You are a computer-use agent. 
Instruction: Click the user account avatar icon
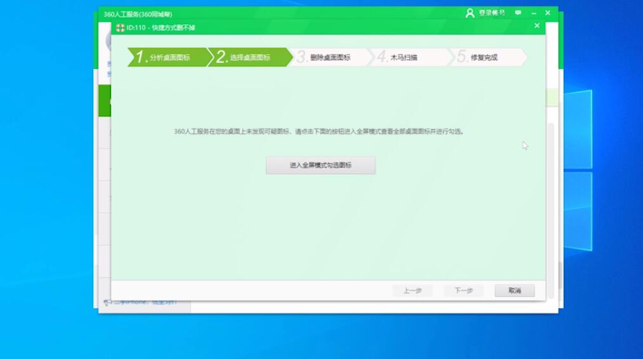[470, 13]
